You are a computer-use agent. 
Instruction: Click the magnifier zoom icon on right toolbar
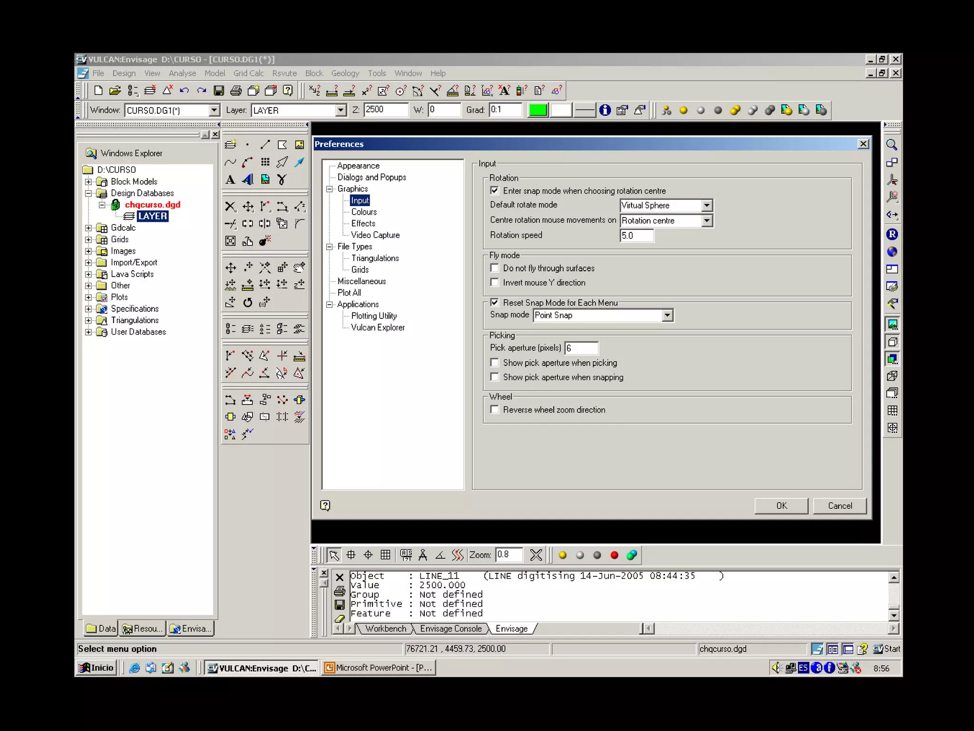tap(892, 145)
